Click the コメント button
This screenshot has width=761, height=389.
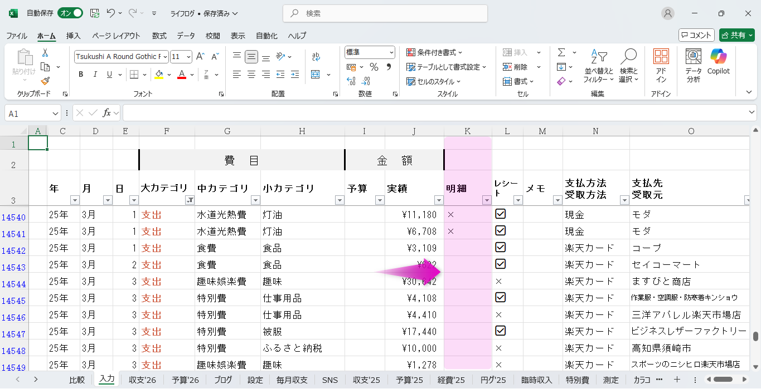click(x=696, y=35)
